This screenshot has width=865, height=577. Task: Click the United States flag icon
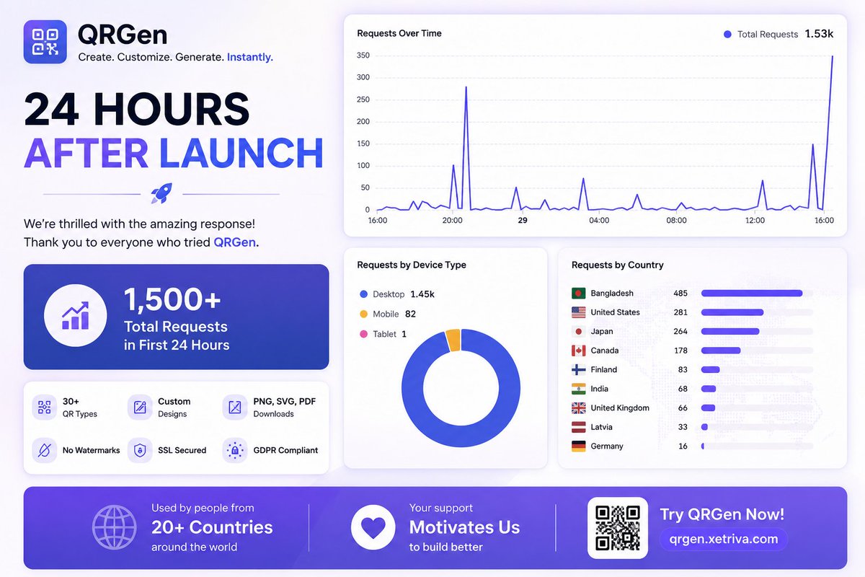579,312
